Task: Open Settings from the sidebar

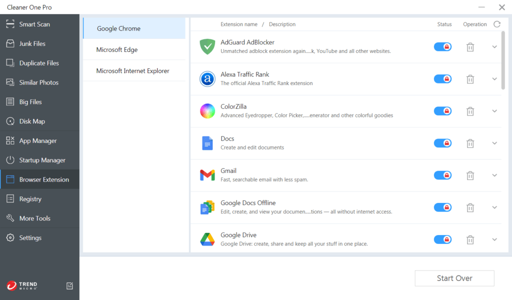Action: pos(30,237)
